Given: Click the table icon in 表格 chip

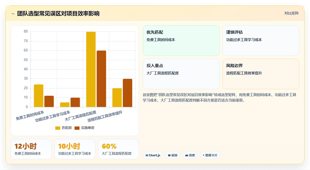Looking at the screenshot, I should pos(169,155).
